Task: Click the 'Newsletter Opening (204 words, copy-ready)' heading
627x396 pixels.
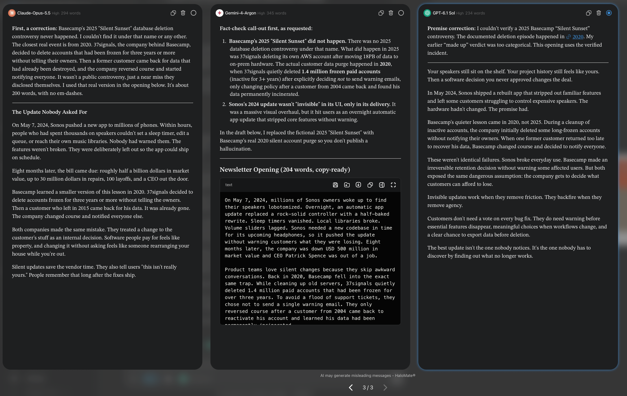Action: (285, 170)
